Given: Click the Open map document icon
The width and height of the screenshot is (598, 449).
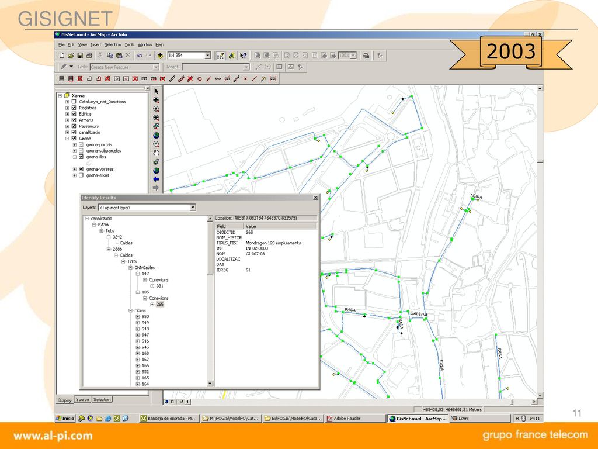Looking at the screenshot, I should [x=71, y=56].
